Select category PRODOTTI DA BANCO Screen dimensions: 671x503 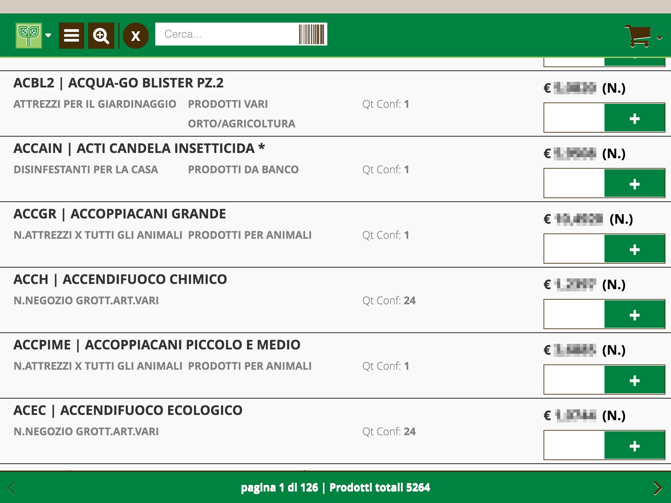tap(243, 170)
